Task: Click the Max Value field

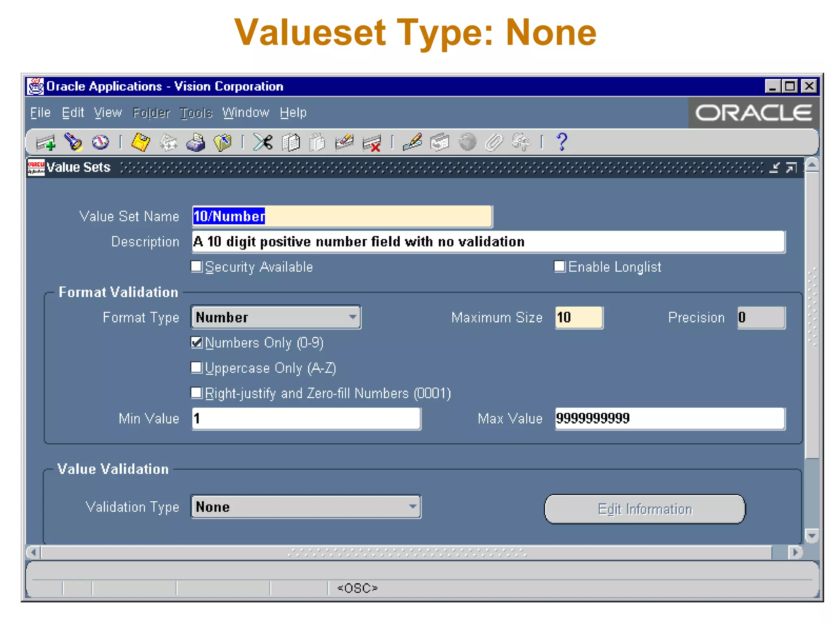Action: point(670,418)
